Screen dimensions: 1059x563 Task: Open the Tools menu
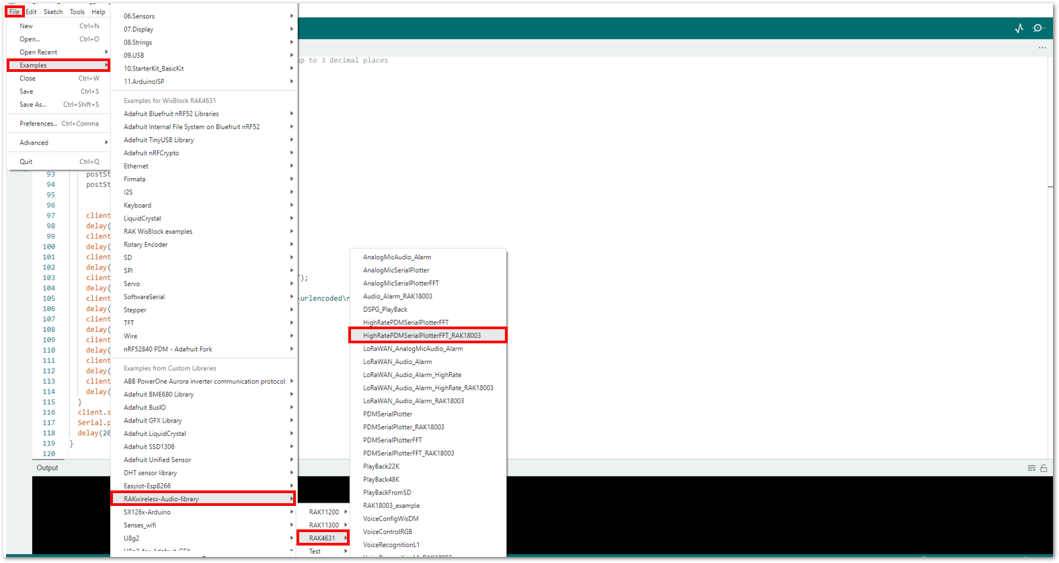(x=77, y=11)
